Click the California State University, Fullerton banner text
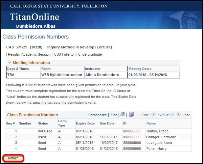The height and width of the screenshot is (164, 203). click(59, 6)
